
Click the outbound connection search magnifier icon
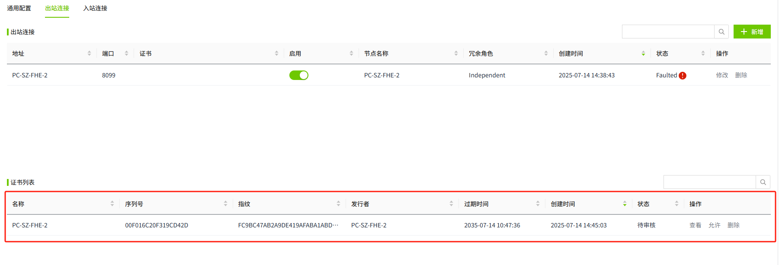click(721, 32)
